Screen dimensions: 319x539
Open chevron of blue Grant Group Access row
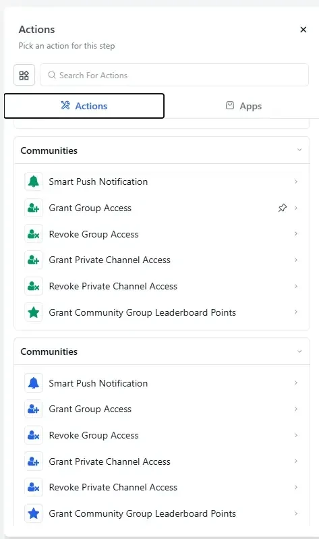296,409
